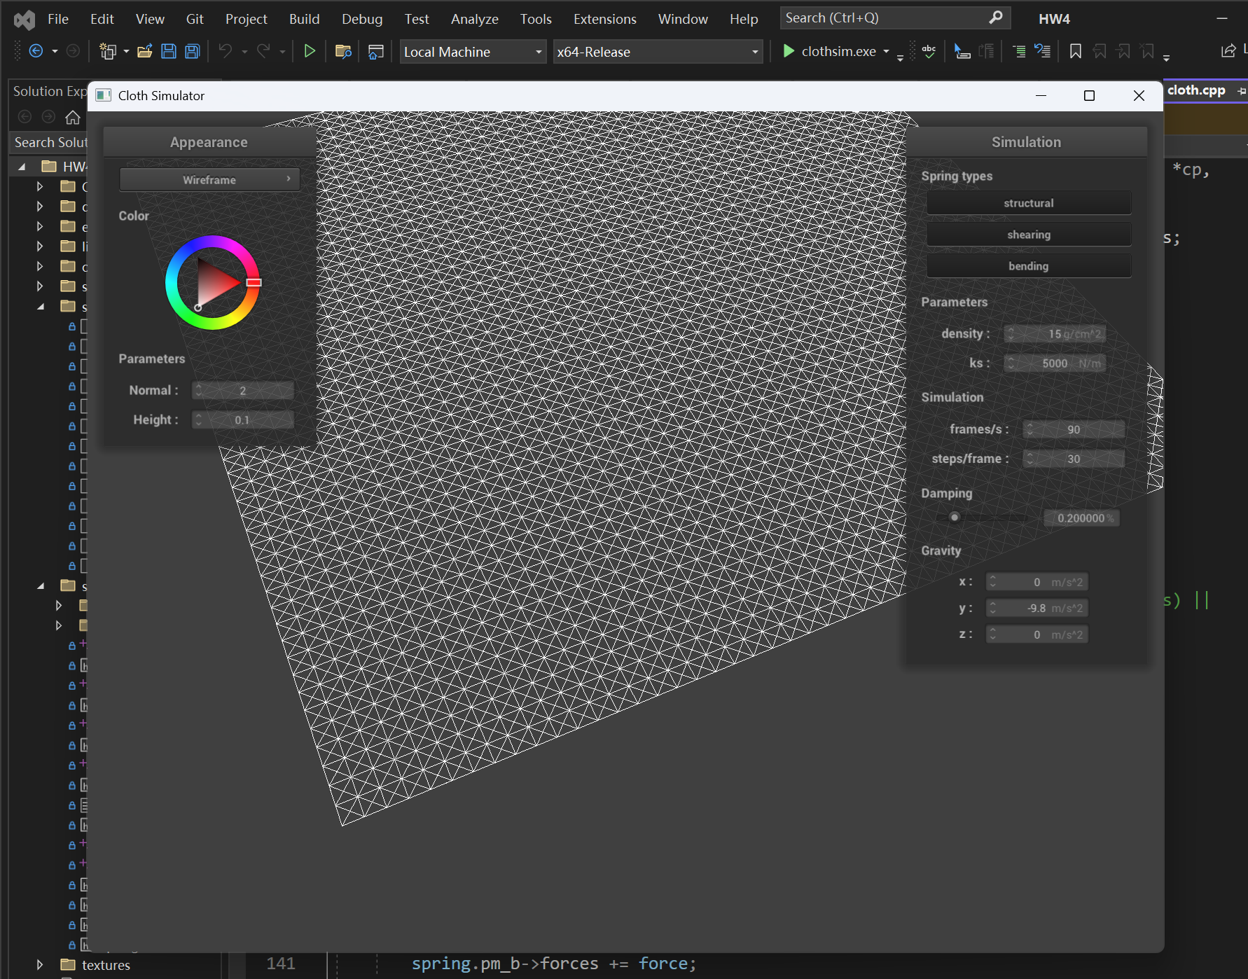Open the clothsim.exe startup dropdown arrow

[x=886, y=52]
